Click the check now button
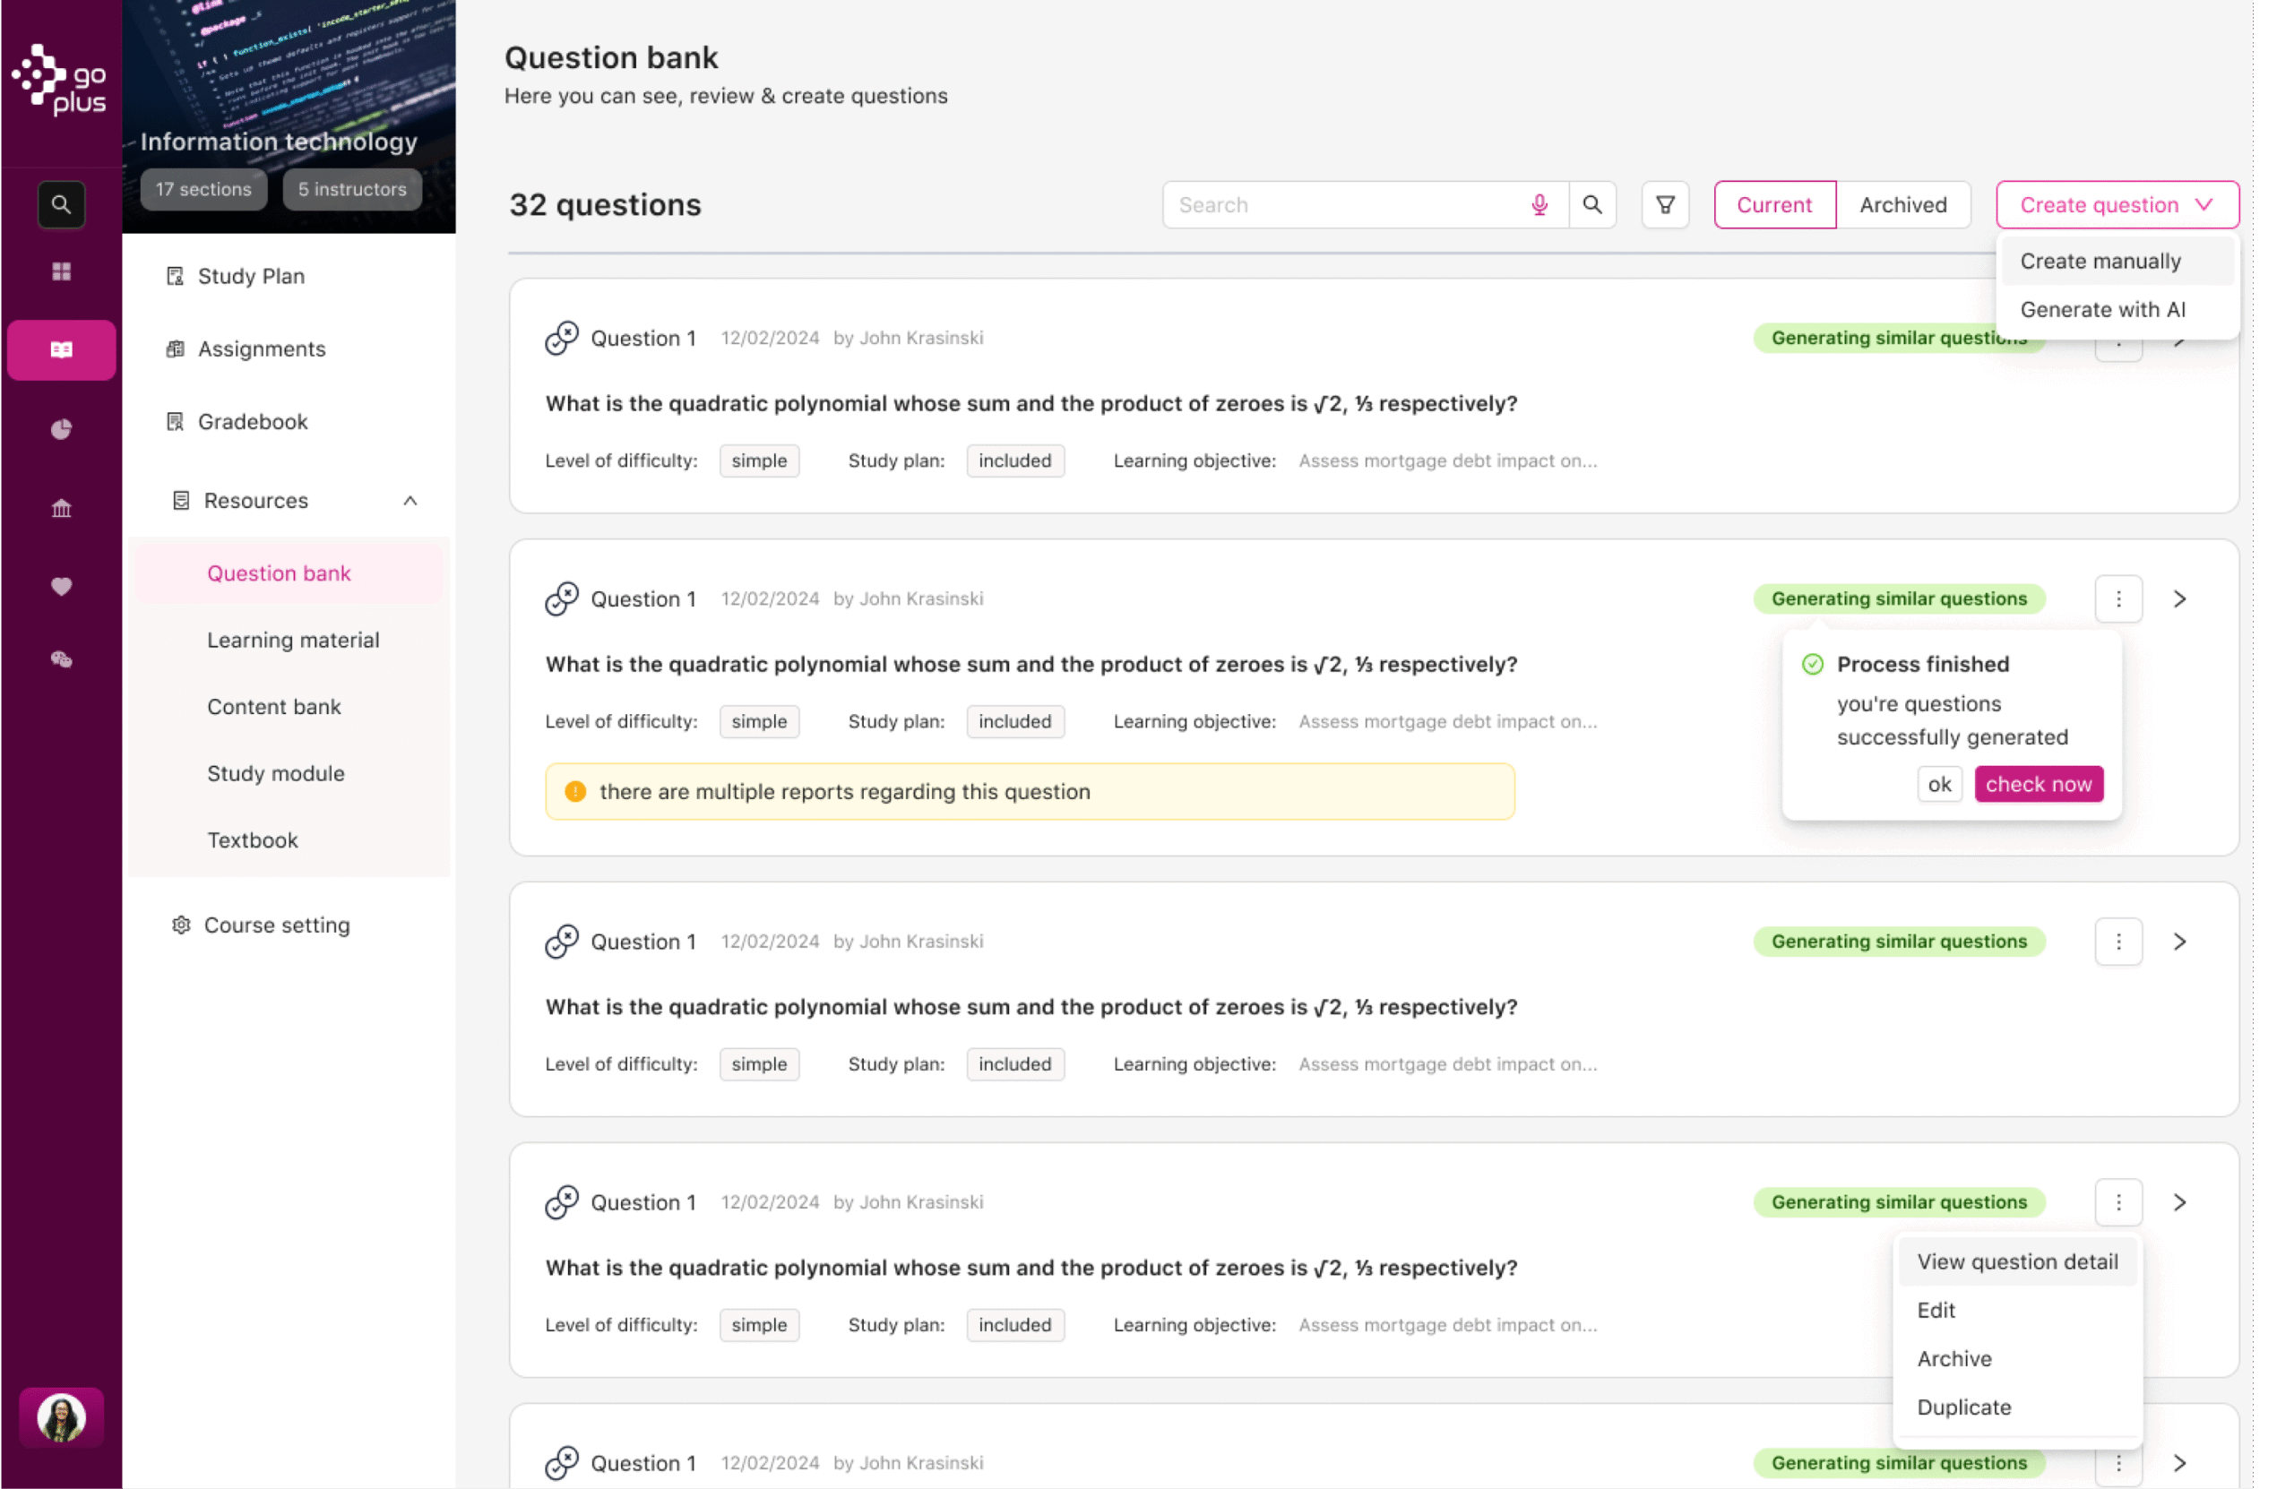 (x=2038, y=784)
